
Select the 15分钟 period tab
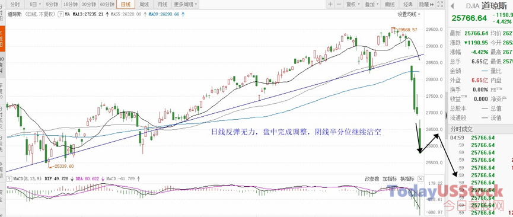(71, 4)
